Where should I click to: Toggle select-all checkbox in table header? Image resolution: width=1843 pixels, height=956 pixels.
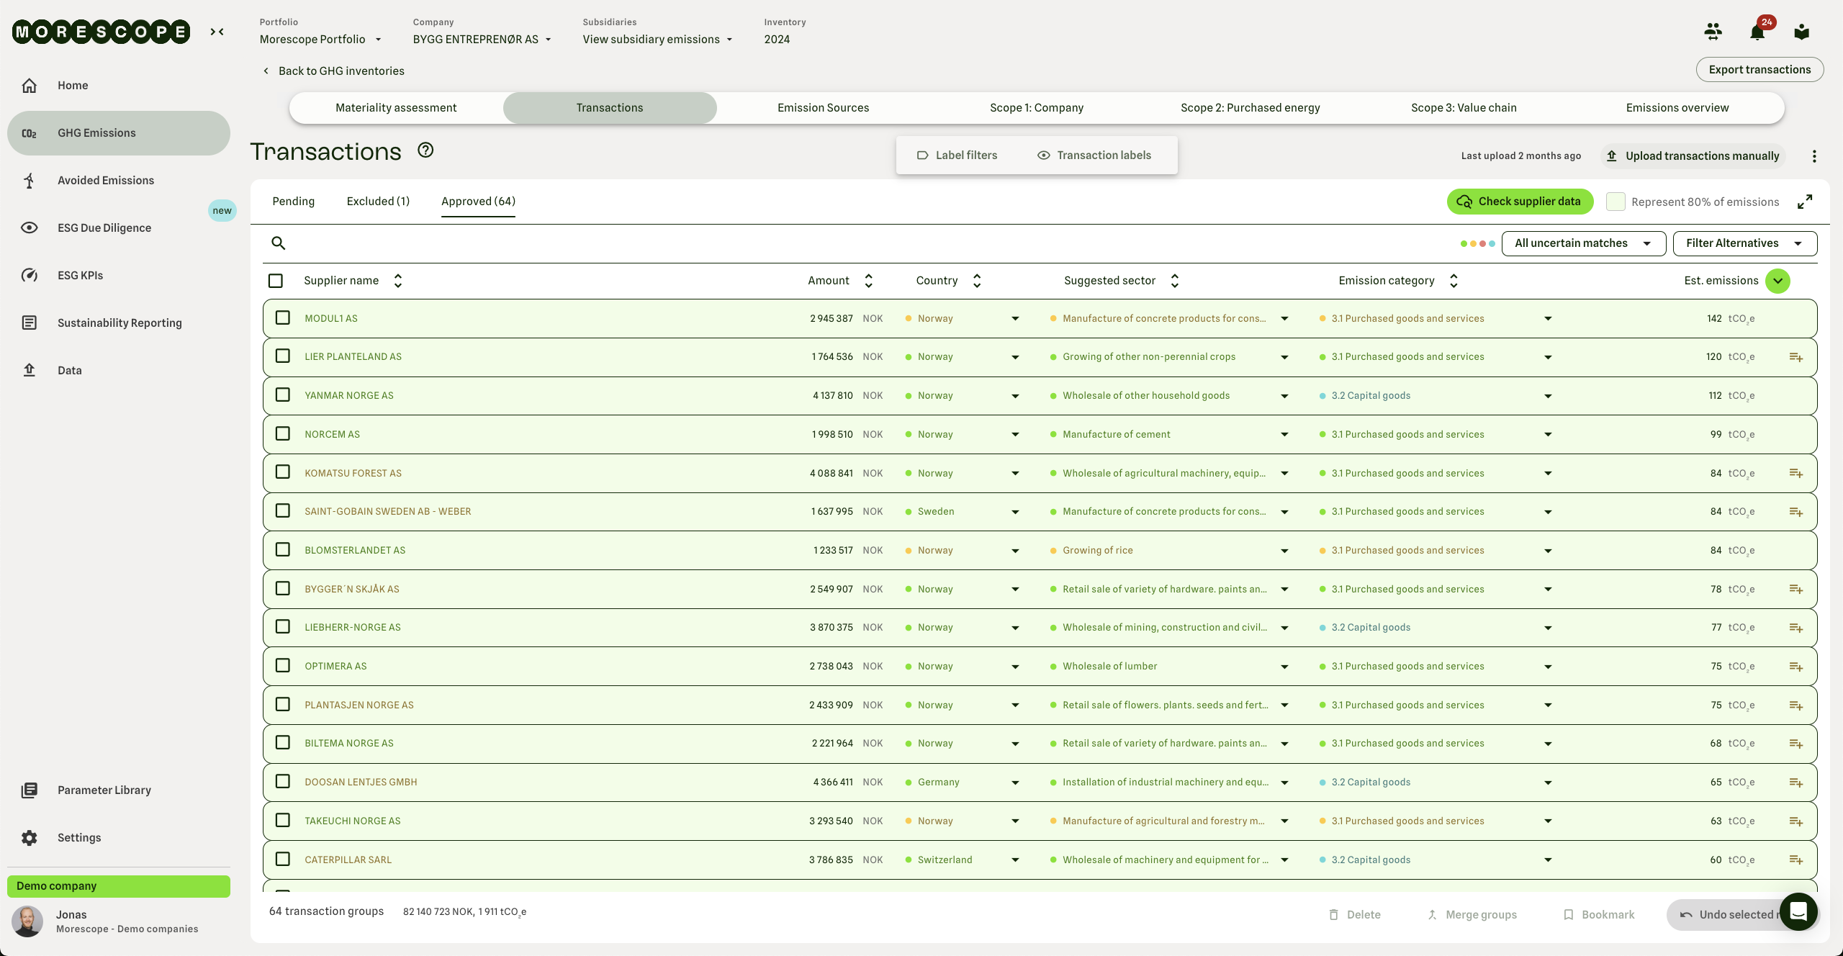click(x=276, y=281)
